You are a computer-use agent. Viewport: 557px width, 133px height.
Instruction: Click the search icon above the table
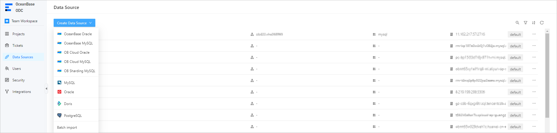point(517,23)
